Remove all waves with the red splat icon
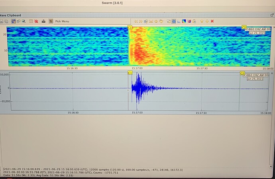This screenshot has width=275, height=179. point(36,22)
